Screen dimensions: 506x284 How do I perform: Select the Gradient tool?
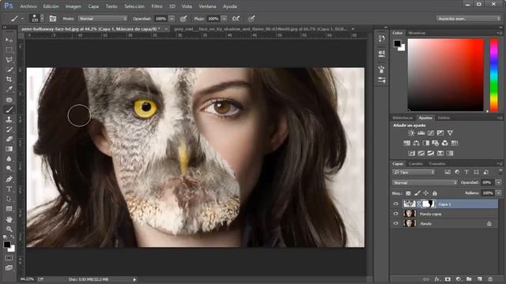click(9, 149)
